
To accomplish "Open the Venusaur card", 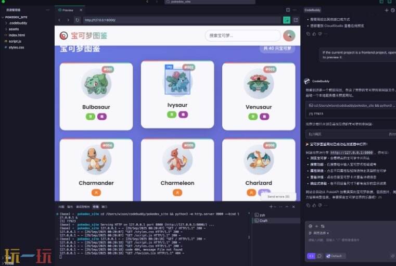I will point(259,96).
